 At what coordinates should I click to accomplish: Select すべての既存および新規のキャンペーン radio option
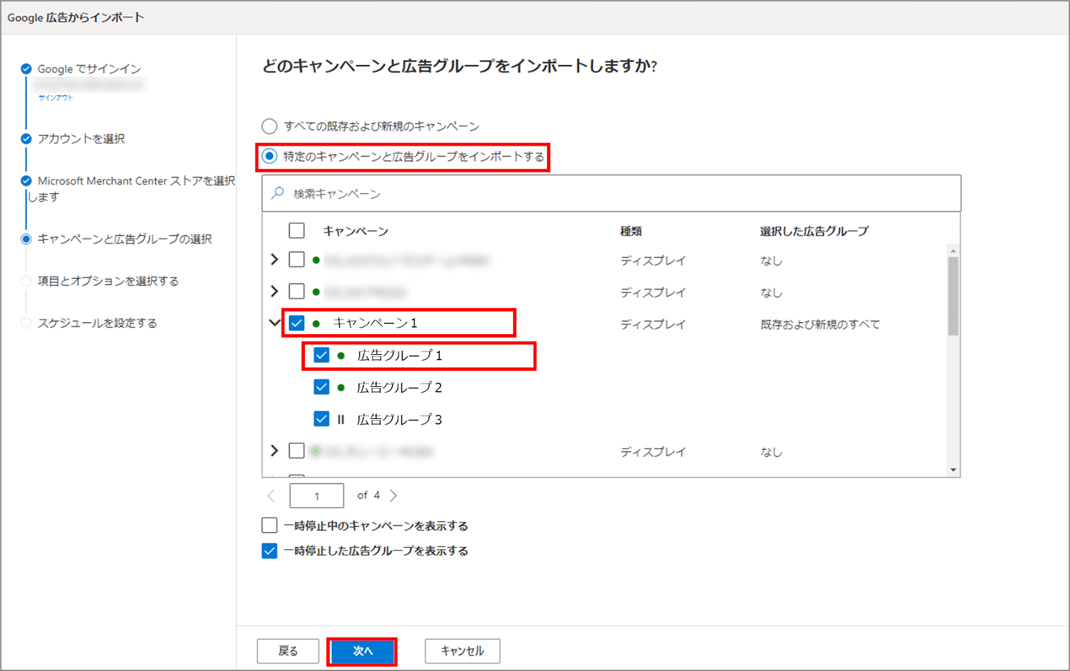[x=270, y=126]
